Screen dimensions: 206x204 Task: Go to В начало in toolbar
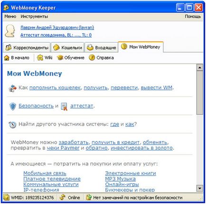[17, 58]
